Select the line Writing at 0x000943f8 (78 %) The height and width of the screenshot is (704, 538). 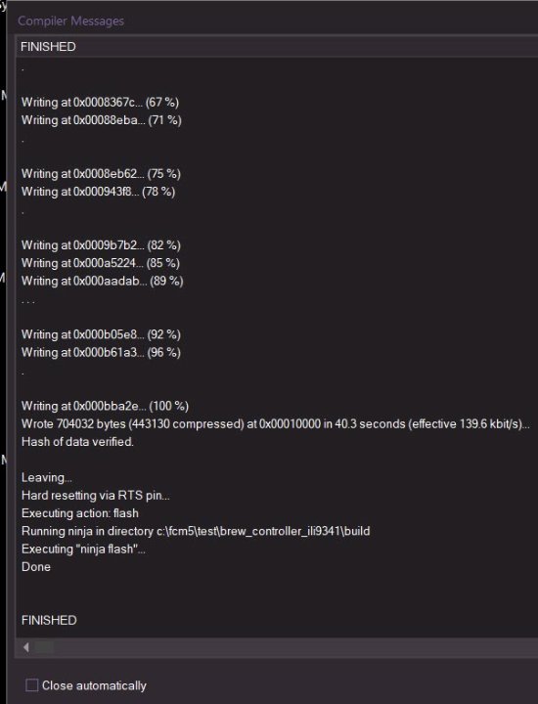click(x=99, y=192)
